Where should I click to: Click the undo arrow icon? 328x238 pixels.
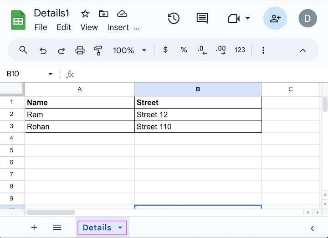point(43,50)
